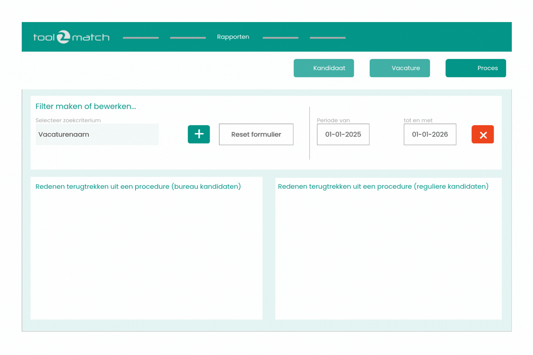
Task: Expand the Vacaturenaam search criterion dropdown
Action: pyautogui.click(x=97, y=134)
